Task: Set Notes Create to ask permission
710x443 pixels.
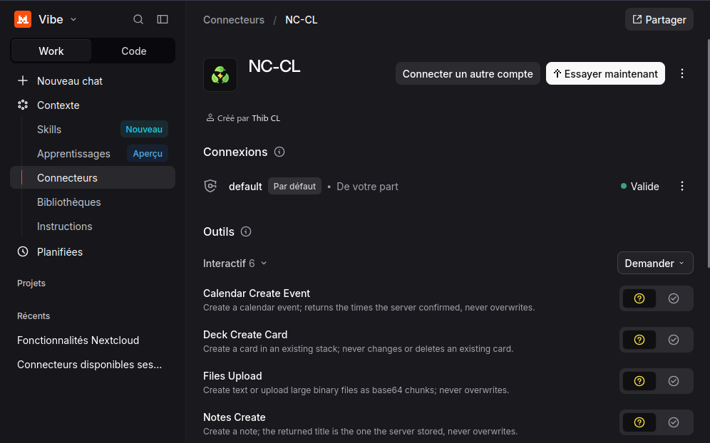Action: coord(639,422)
